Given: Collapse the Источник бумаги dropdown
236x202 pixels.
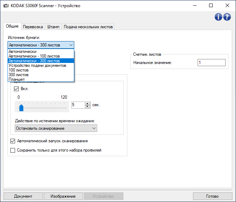Looking at the screenshot, I should coord(41,45).
